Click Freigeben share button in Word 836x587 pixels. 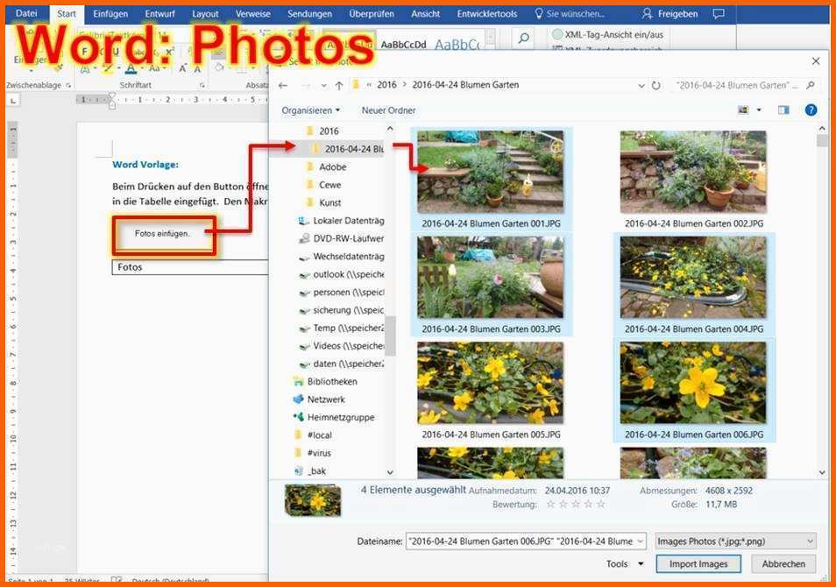(670, 14)
